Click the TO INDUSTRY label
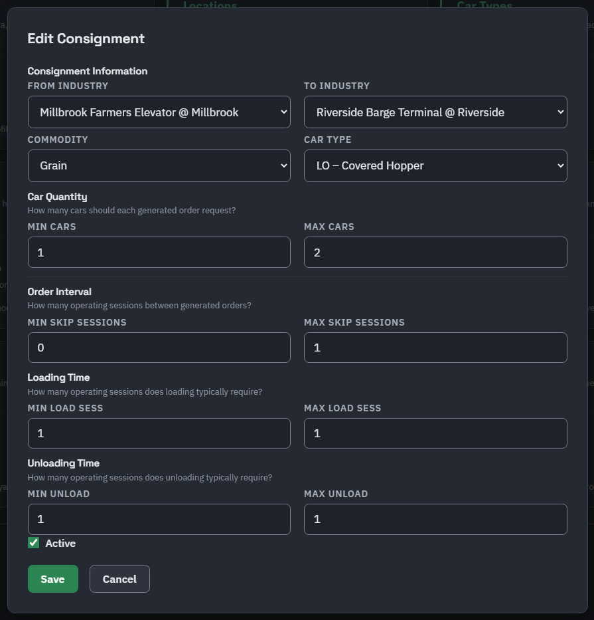The width and height of the screenshot is (594, 620). click(336, 86)
